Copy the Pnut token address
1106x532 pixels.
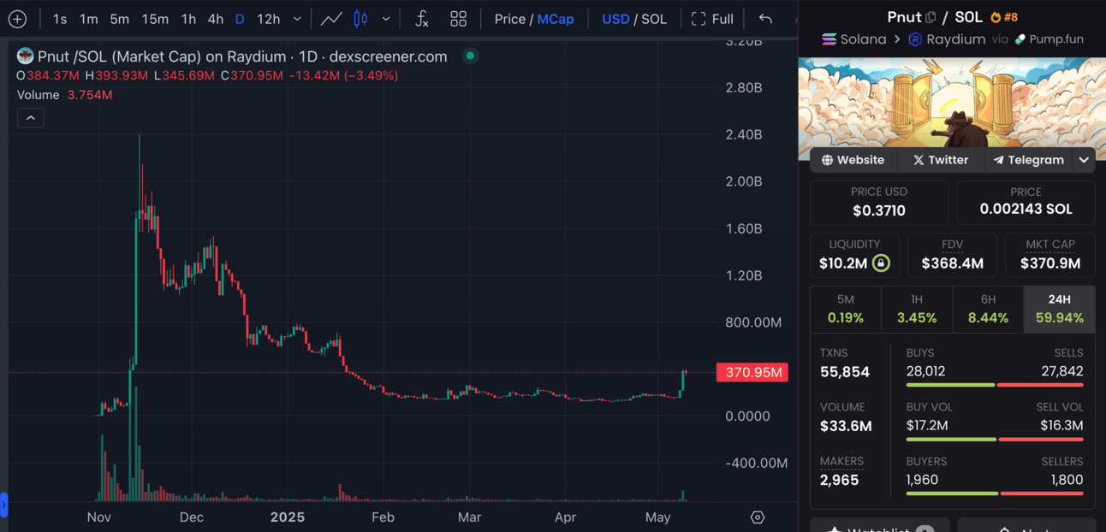(930, 17)
